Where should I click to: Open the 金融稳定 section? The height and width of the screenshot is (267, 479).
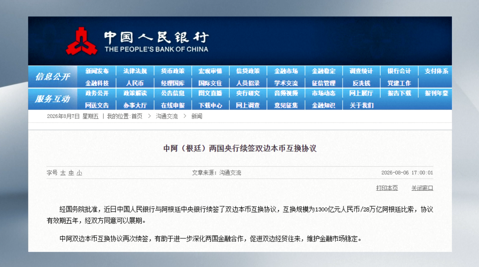[324, 71]
